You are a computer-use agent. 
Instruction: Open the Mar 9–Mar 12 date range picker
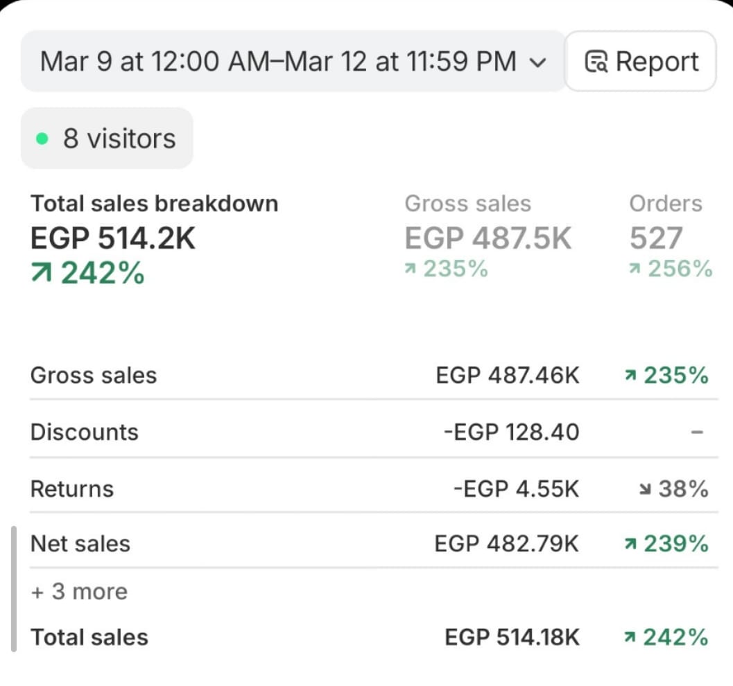[x=277, y=62]
